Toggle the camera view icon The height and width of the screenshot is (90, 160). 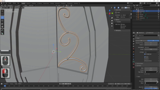pos(112,23)
